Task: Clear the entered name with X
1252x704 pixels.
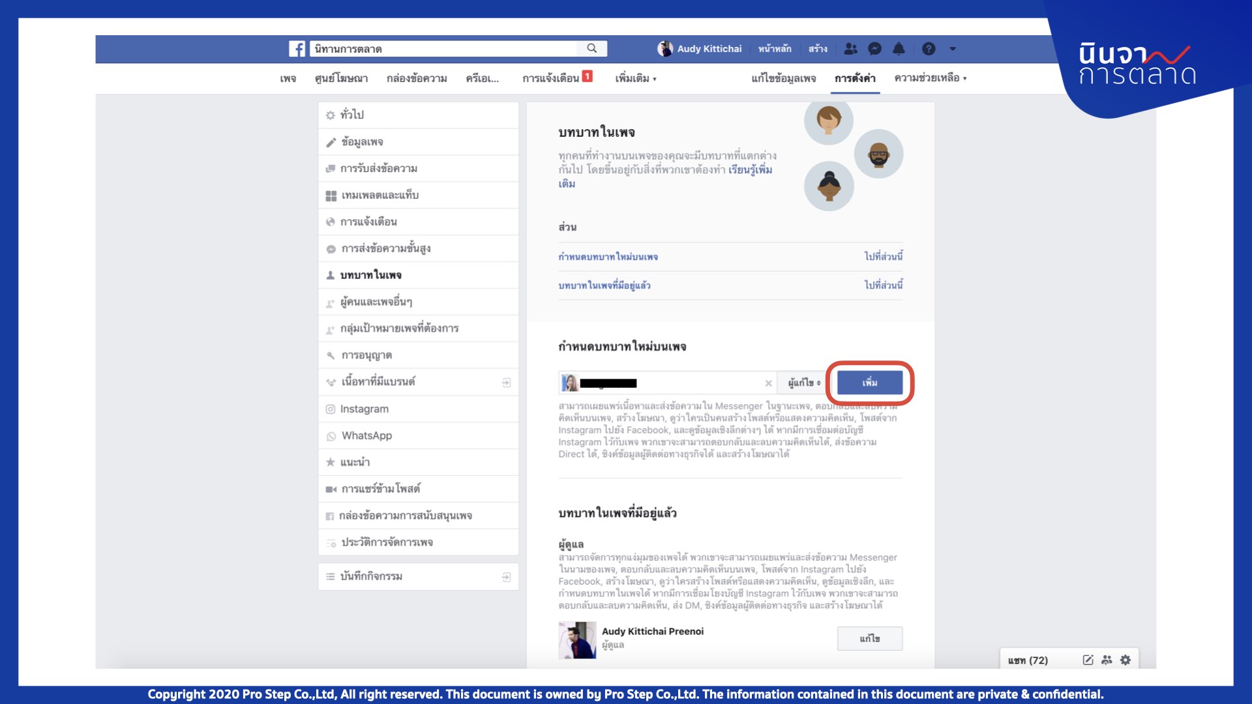Action: point(768,383)
